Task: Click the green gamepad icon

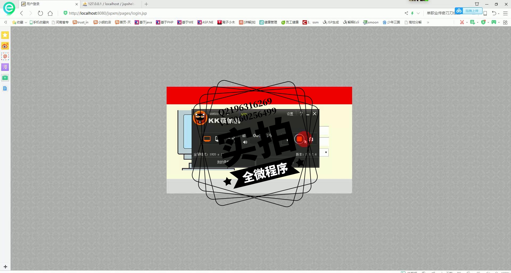Action: click(x=494, y=22)
